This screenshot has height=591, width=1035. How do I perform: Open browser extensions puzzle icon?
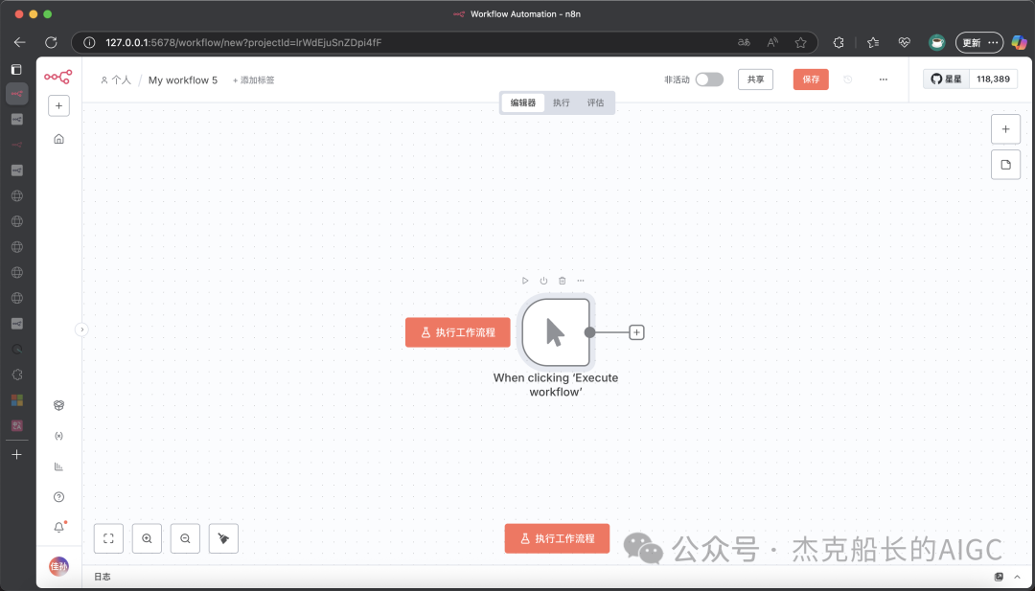coord(839,42)
